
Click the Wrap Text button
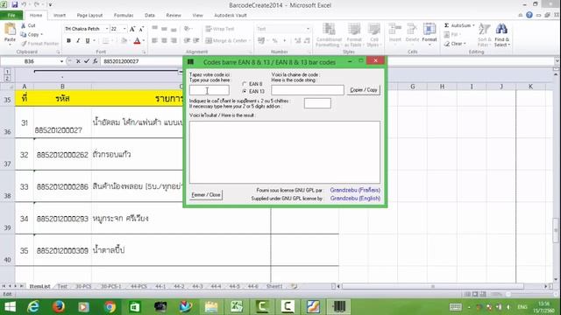point(220,29)
